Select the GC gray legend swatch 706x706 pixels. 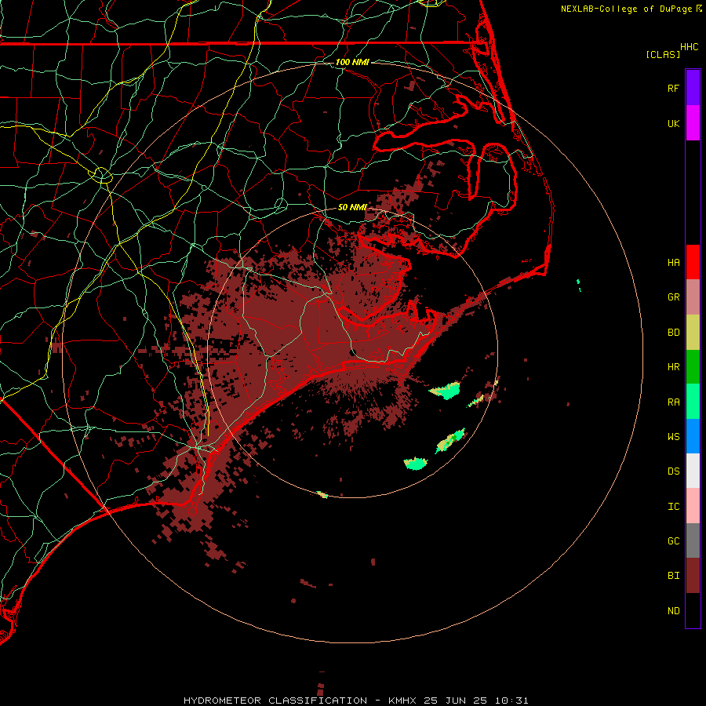693,540
